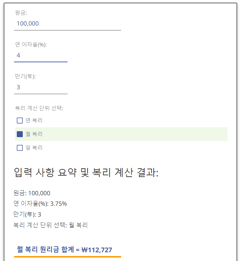Click the summary line 복리 계산 단위 선택: 월 복리
Viewport: 244px width, 261px height.
click(50, 225)
